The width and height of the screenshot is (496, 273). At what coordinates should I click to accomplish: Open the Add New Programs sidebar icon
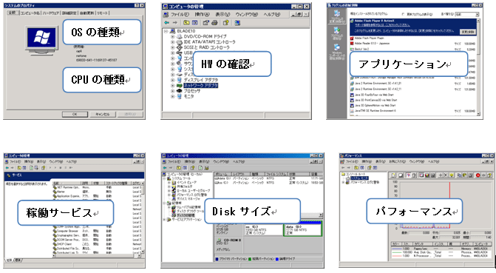(337, 31)
